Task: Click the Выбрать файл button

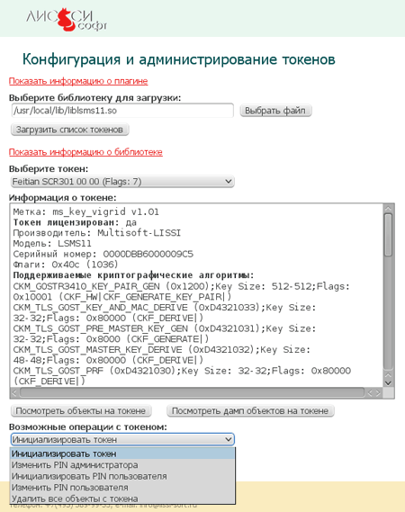Action: point(275,111)
